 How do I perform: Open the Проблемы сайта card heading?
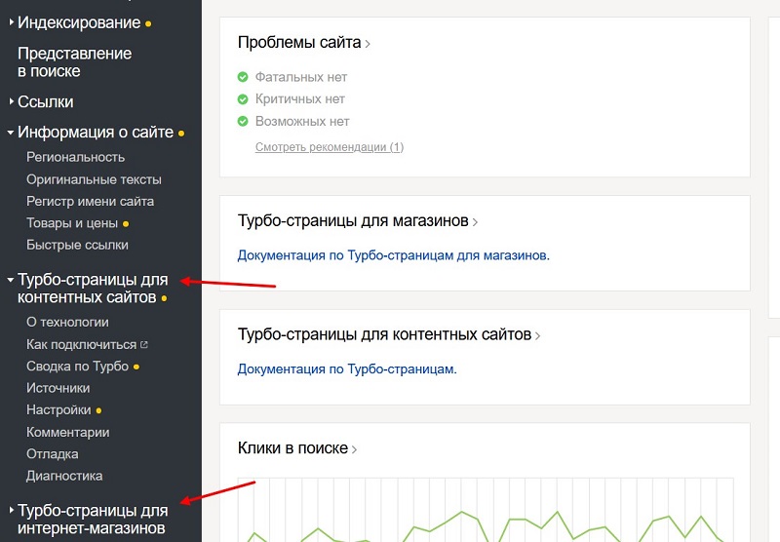click(x=299, y=43)
